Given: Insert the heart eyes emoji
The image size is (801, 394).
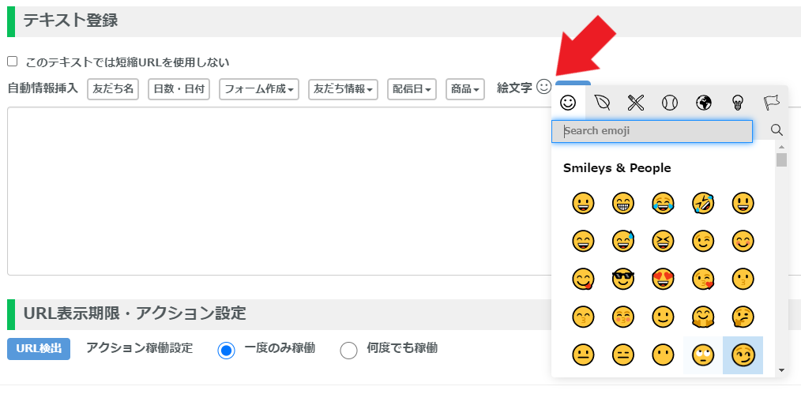Looking at the screenshot, I should pyautogui.click(x=663, y=280).
